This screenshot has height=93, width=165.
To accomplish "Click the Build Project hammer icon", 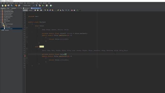I will [37, 5].
